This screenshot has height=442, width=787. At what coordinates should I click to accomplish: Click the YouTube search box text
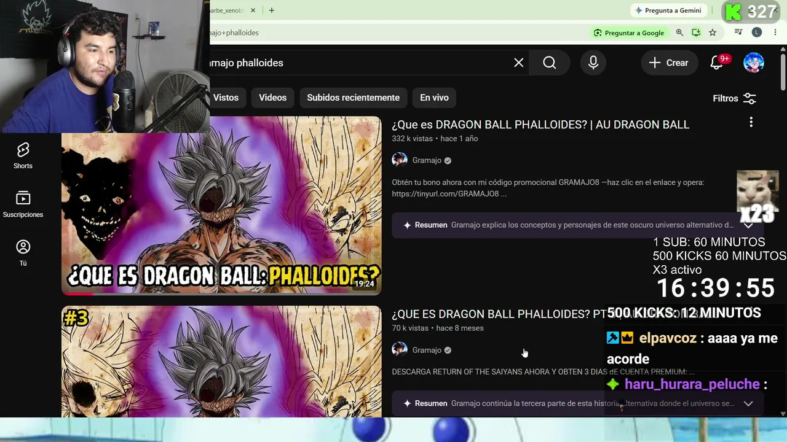[x=247, y=63]
